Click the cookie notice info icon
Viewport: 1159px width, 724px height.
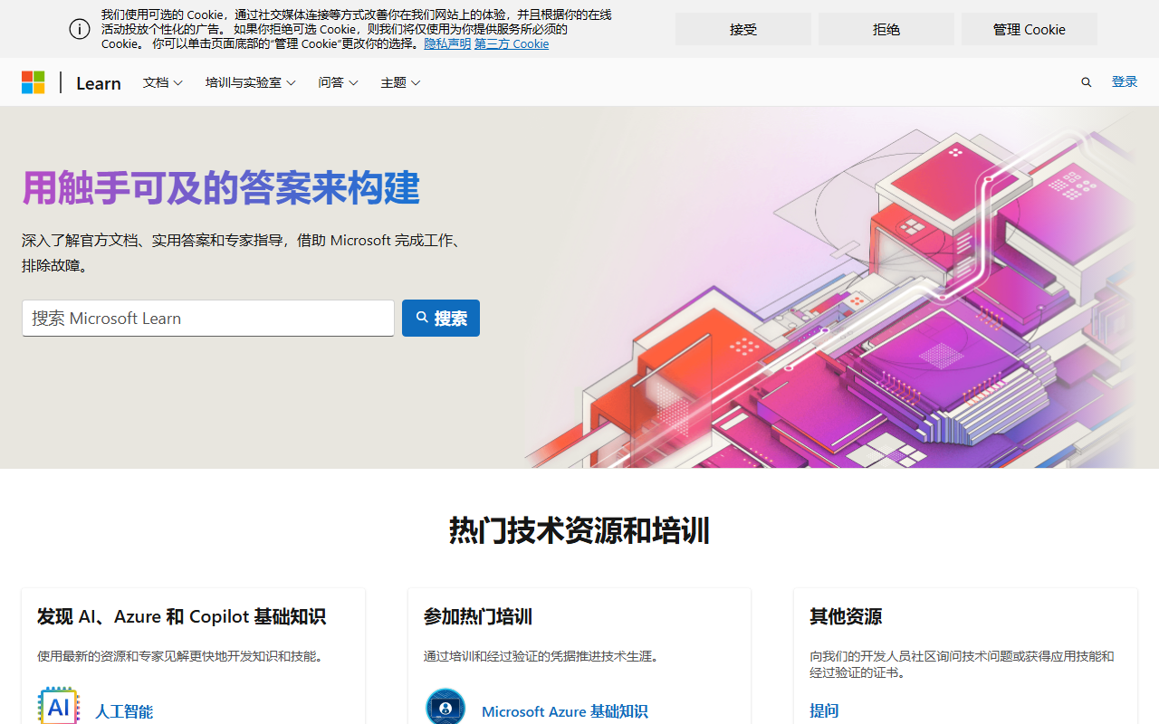tap(80, 29)
